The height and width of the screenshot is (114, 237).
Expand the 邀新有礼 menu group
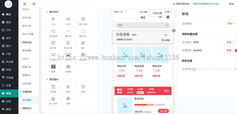tap(21, 108)
